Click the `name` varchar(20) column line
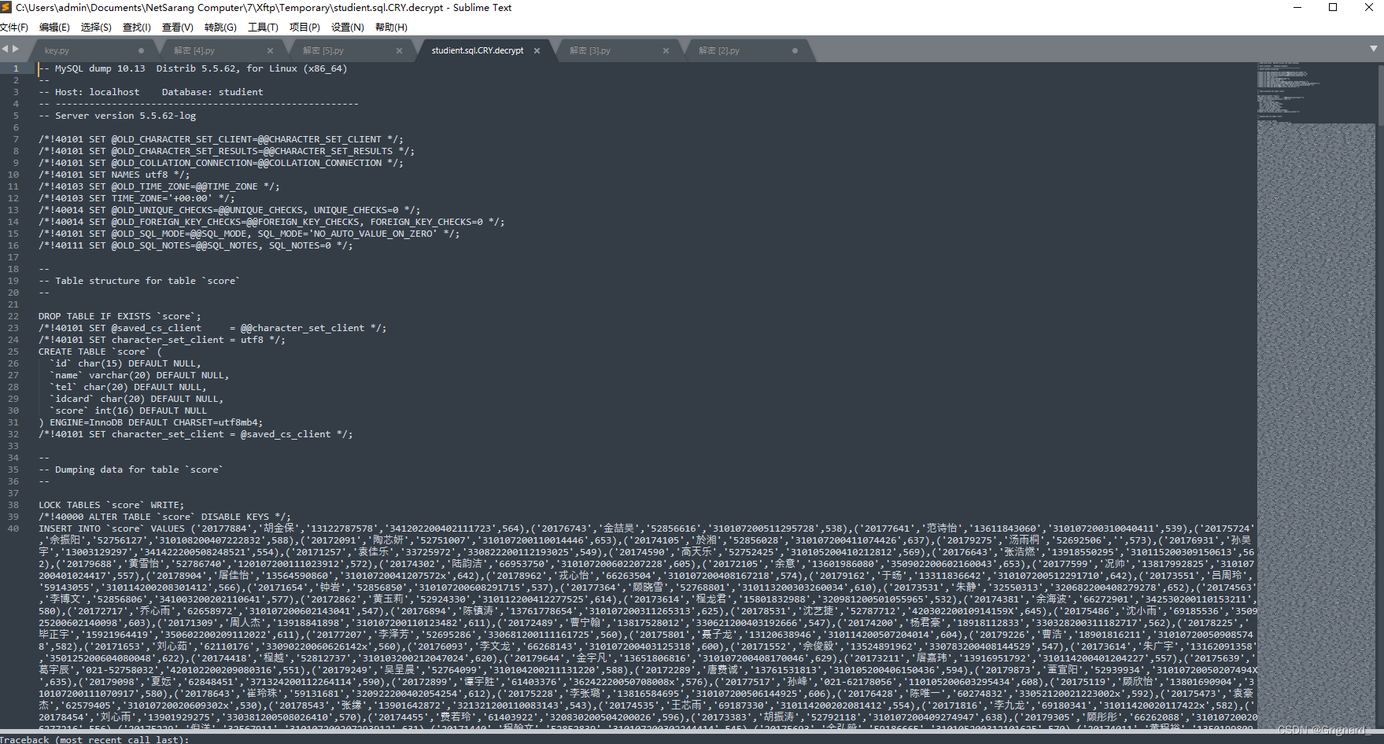This screenshot has width=1384, height=744. coord(139,375)
